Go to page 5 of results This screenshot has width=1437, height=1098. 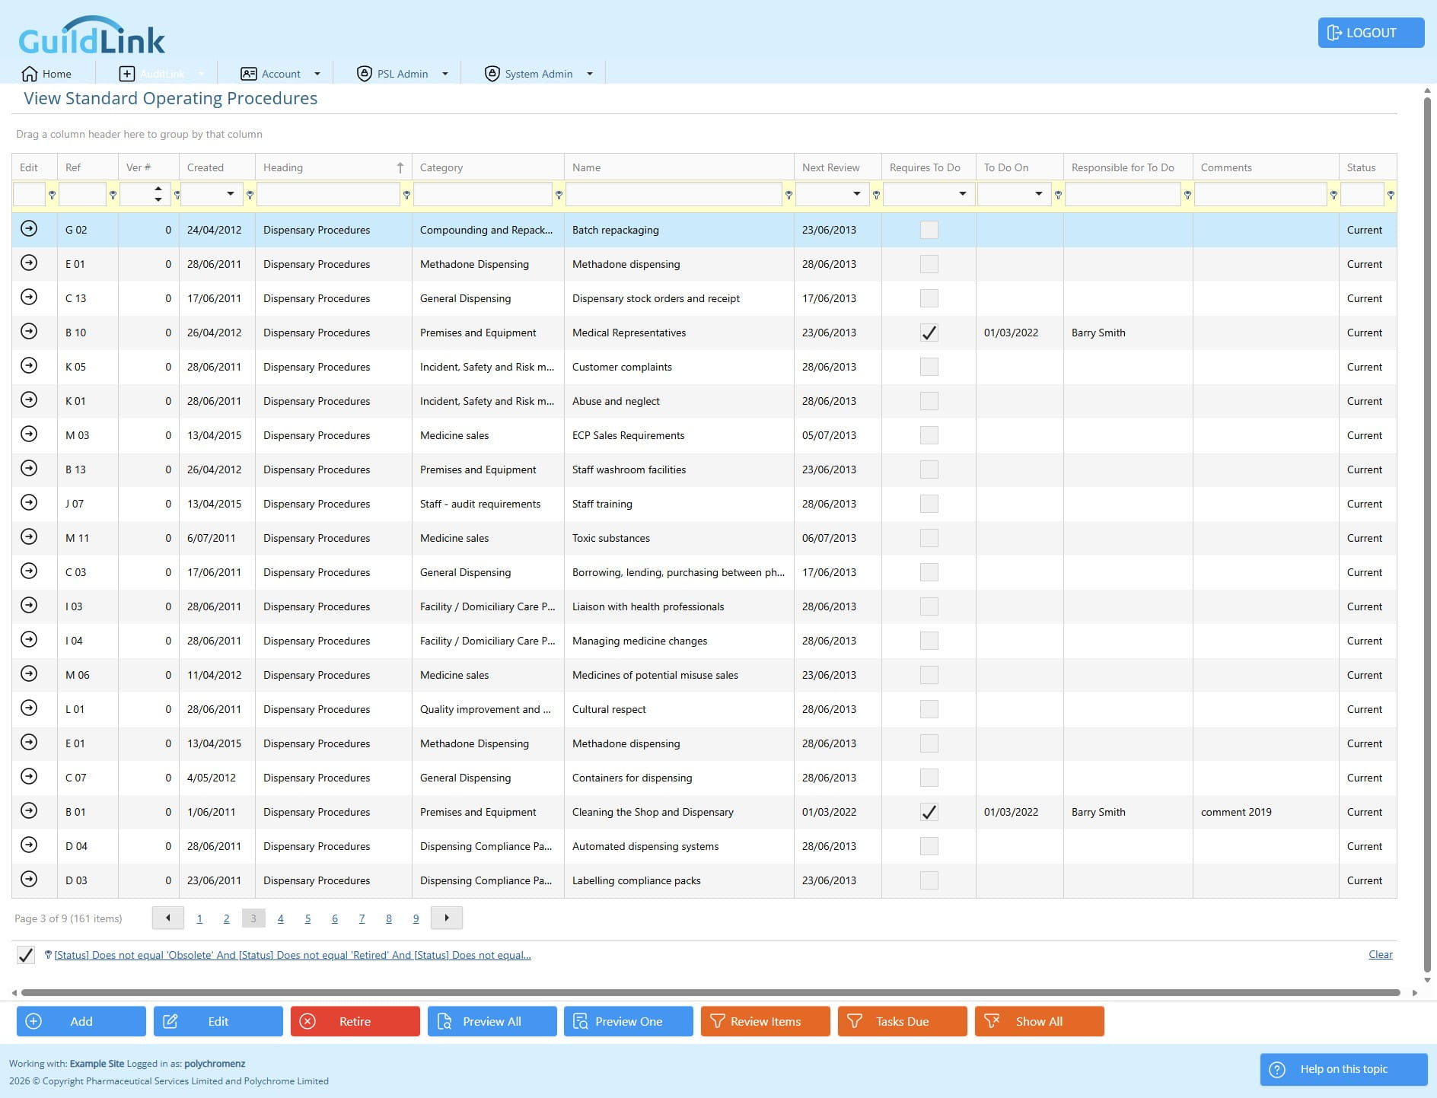307,918
